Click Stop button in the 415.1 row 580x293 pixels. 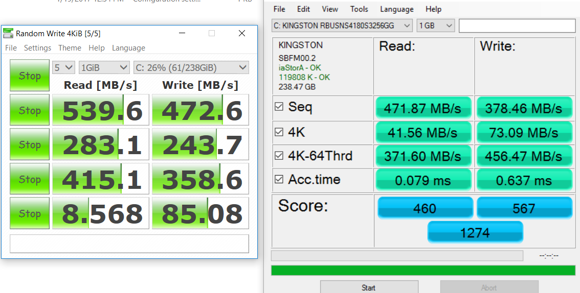coord(30,179)
